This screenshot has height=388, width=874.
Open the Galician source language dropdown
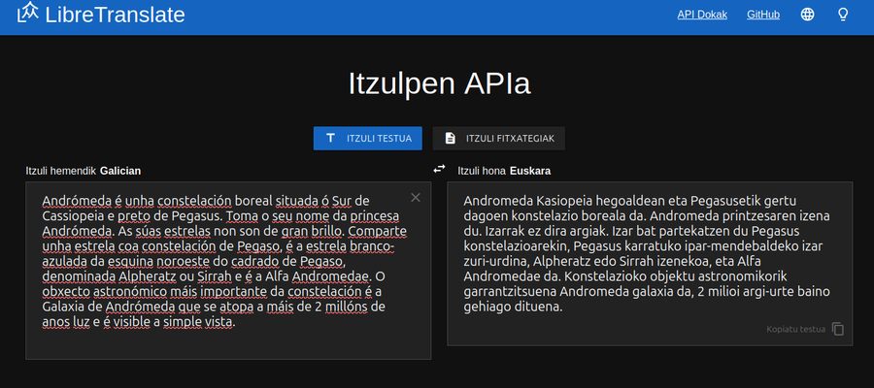pyautogui.click(x=120, y=171)
